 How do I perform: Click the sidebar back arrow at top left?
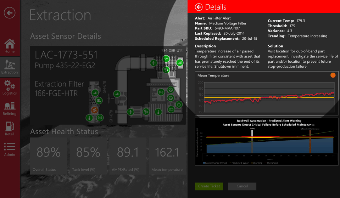pyautogui.click(x=10, y=13)
